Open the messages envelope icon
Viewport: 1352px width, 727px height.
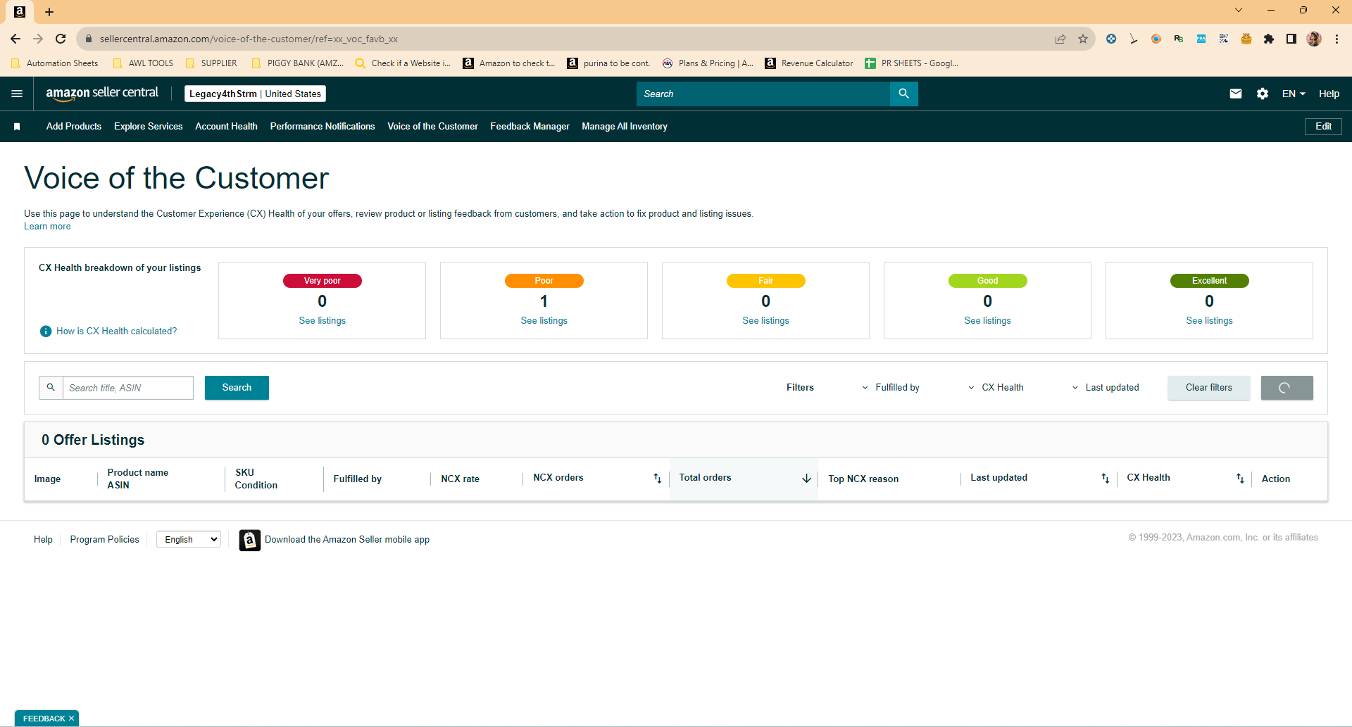coord(1236,94)
